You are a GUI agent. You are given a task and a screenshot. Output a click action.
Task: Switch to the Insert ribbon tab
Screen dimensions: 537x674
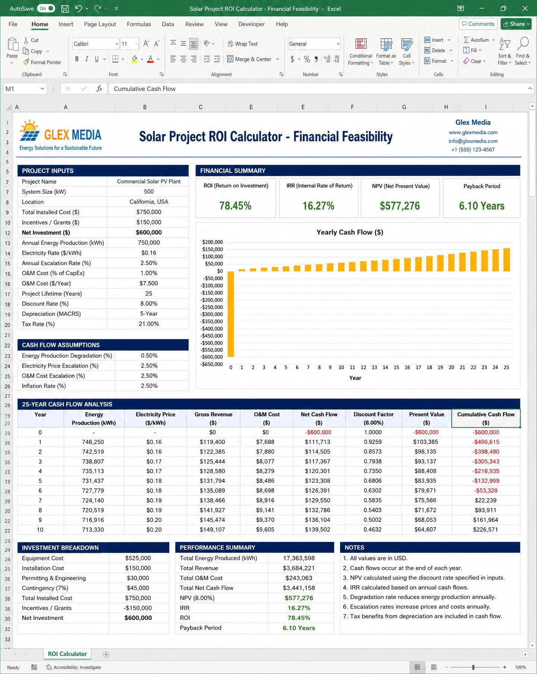click(66, 24)
